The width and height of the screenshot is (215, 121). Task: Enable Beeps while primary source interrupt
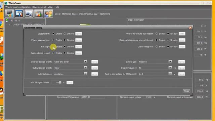point(157,40)
